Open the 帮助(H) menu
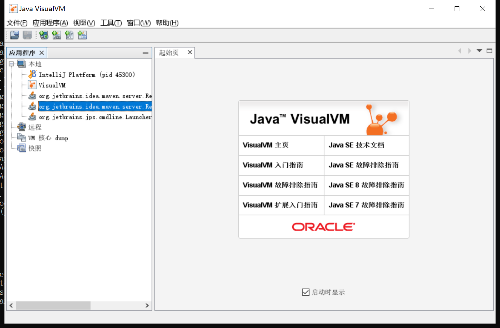Viewport: 500px width, 328px height. click(x=167, y=23)
